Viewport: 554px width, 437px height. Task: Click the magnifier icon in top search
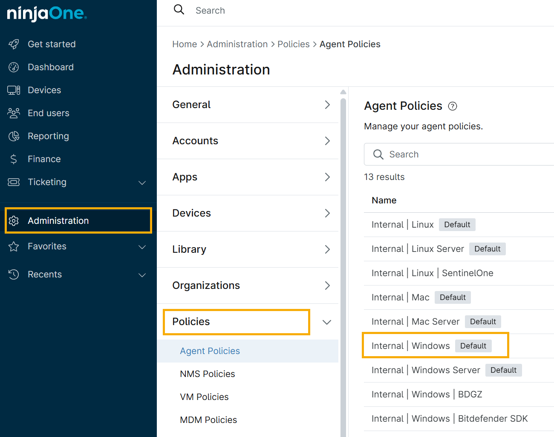[x=179, y=10]
